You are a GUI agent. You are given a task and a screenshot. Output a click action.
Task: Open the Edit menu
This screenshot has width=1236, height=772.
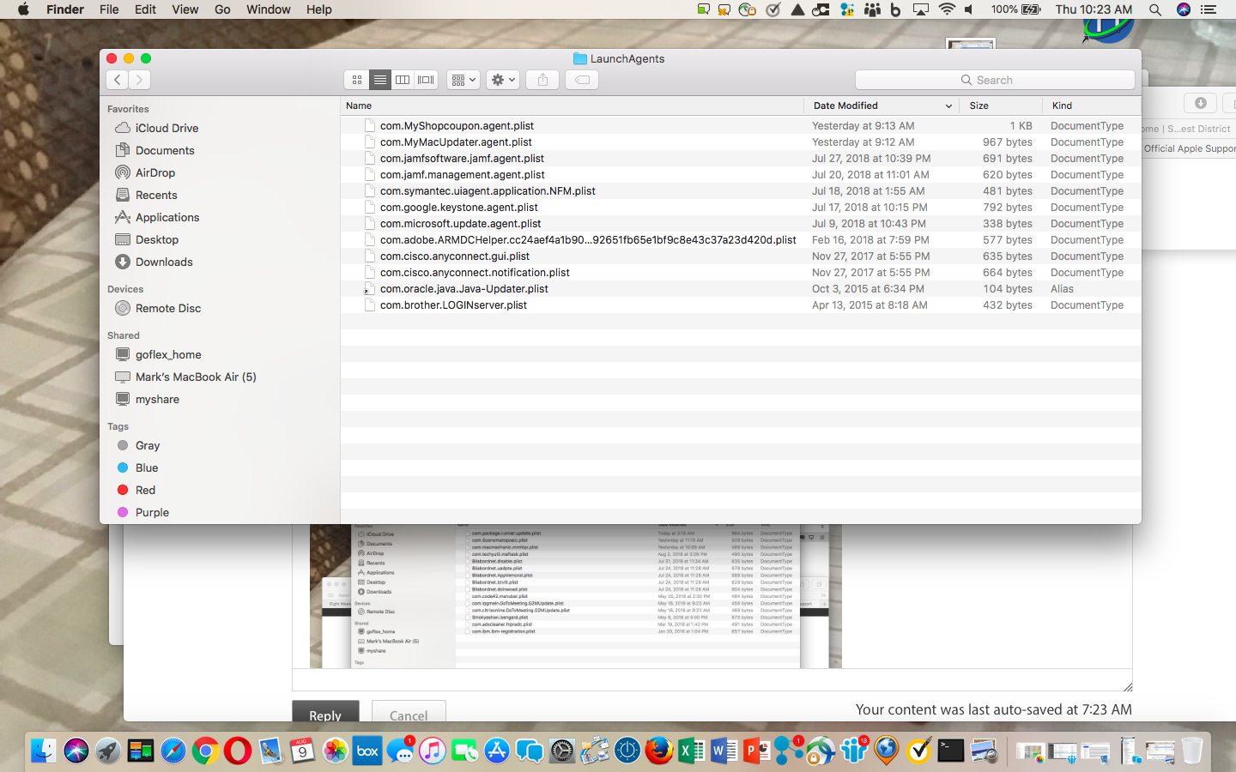point(145,9)
